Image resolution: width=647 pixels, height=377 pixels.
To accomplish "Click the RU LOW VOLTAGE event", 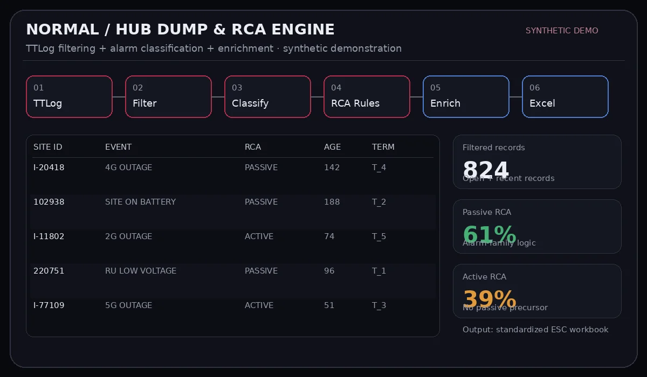I will pyautogui.click(x=141, y=271).
